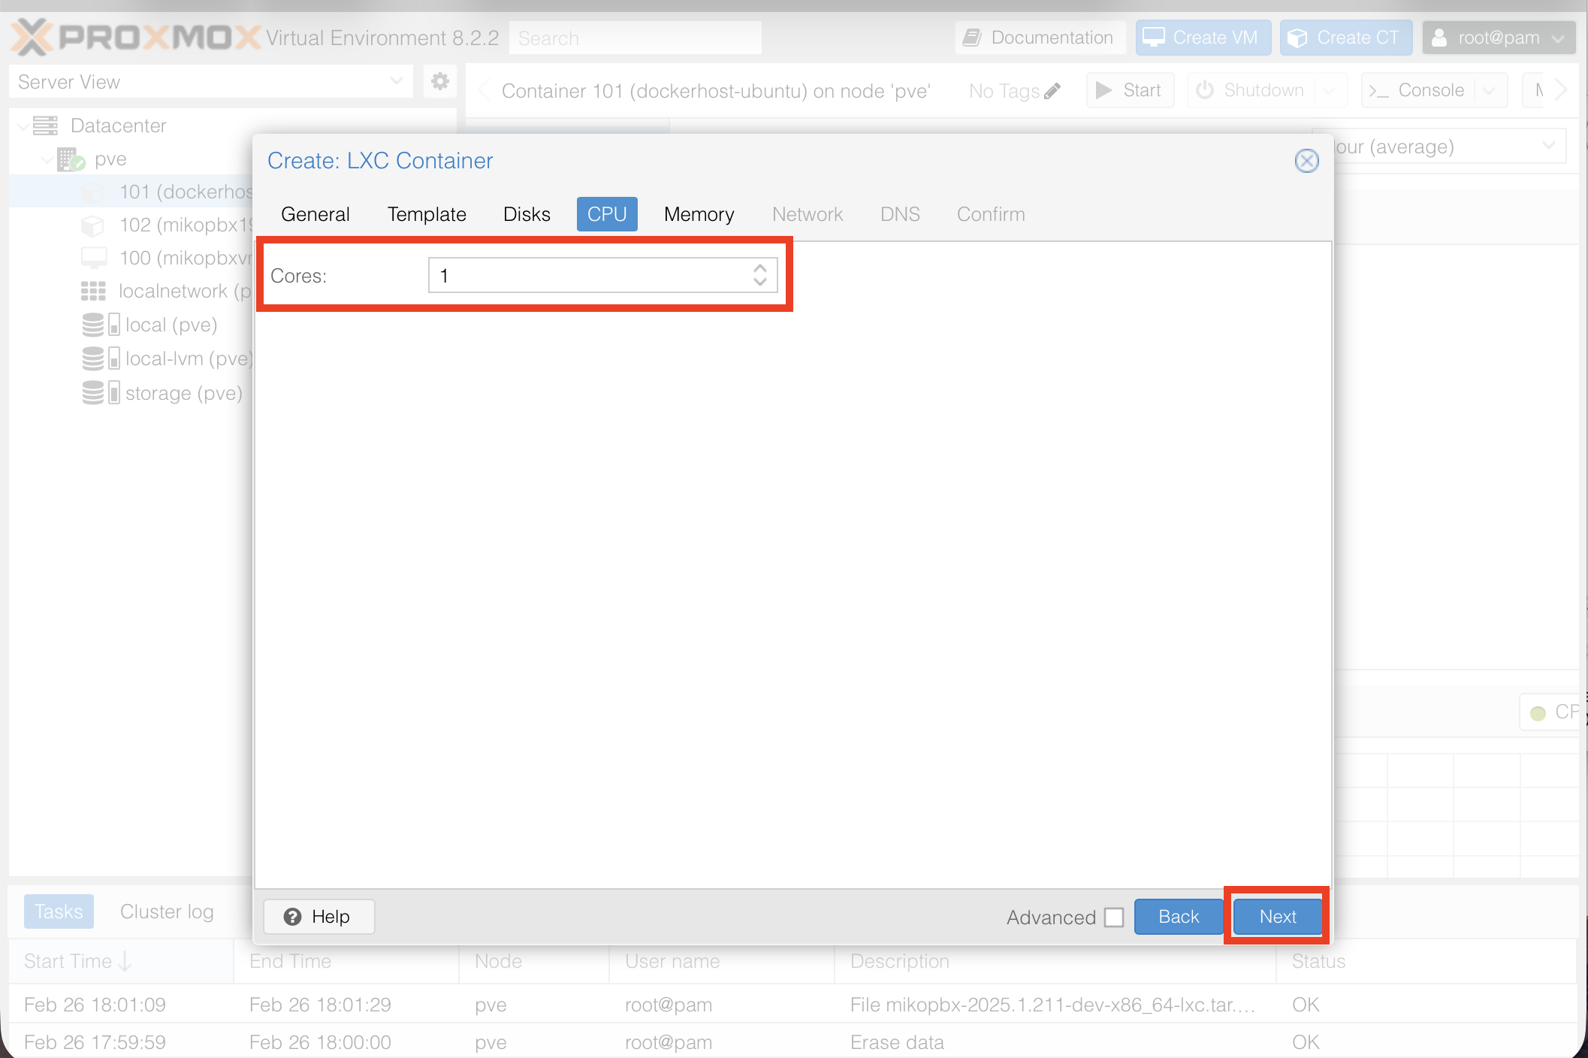
Task: Close the Create LXC Container dialog
Action: click(1306, 160)
